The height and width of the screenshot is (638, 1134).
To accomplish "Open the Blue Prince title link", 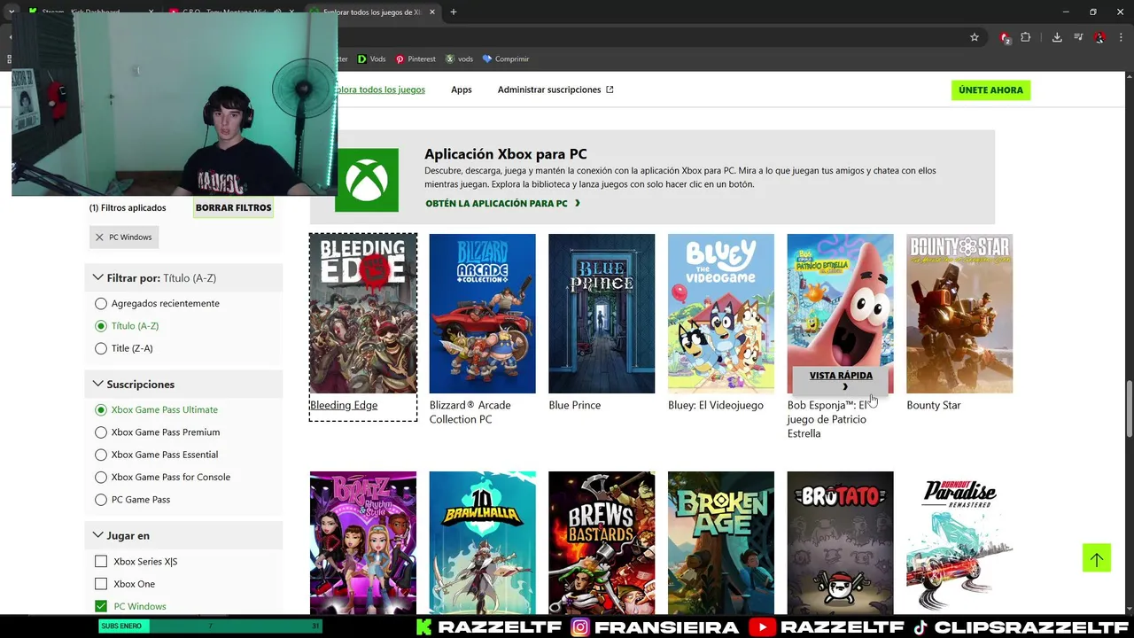I will pyautogui.click(x=575, y=405).
